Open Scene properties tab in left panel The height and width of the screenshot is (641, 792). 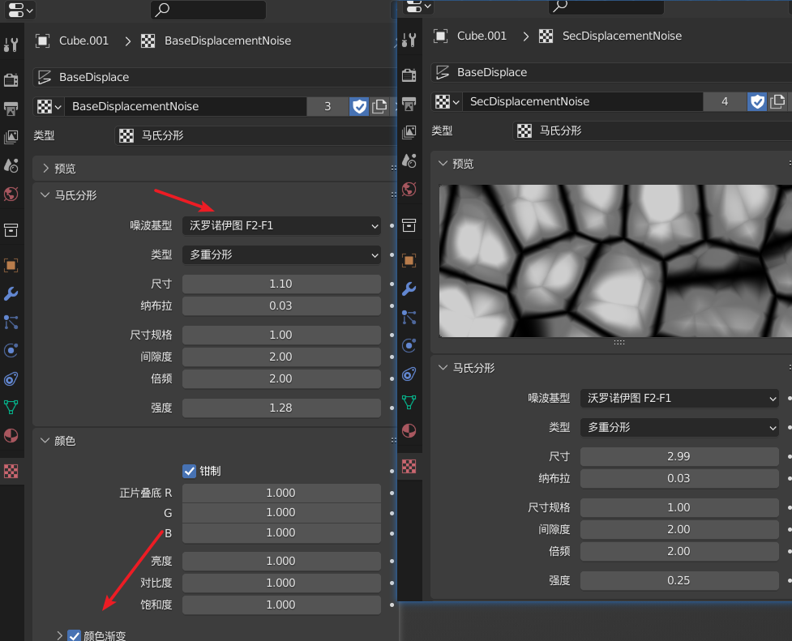11,165
